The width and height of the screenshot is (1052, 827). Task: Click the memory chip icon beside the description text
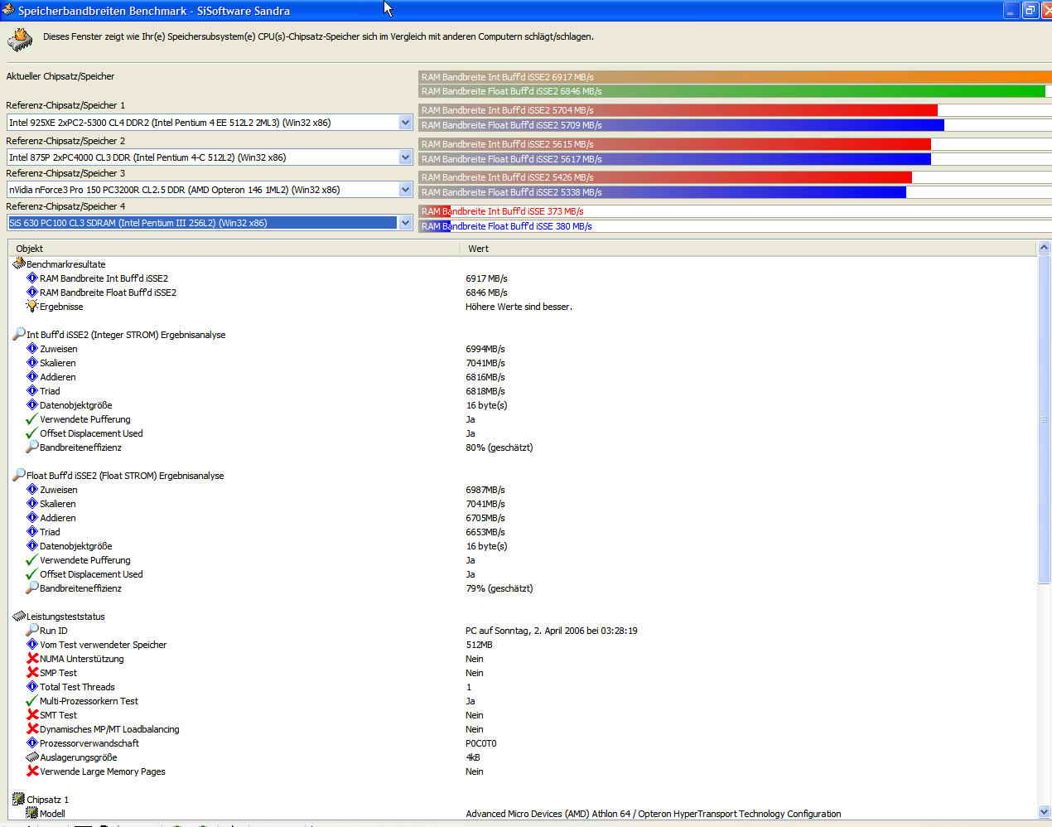pos(20,40)
